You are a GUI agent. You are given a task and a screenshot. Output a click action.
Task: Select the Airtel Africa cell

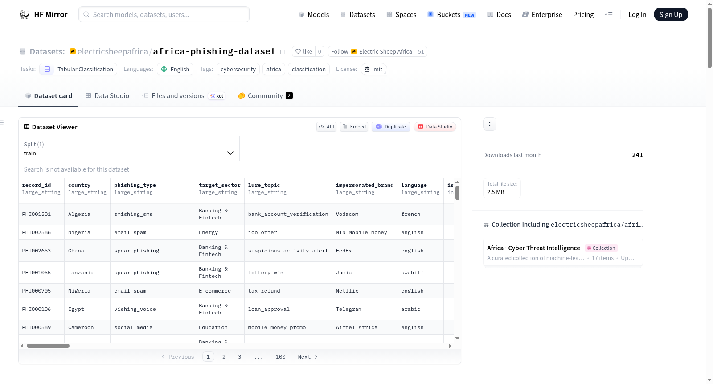(x=365, y=327)
